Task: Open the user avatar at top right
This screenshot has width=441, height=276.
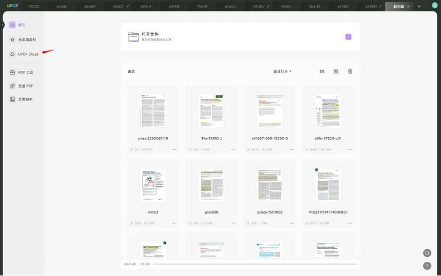Action: (x=434, y=6)
